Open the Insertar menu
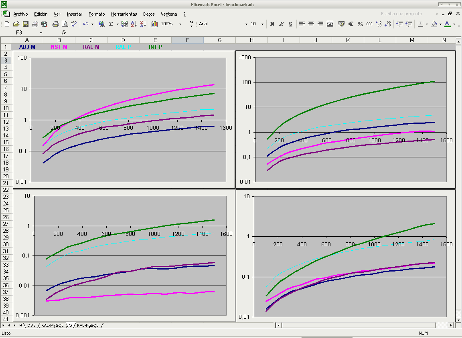462x338 pixels. [x=74, y=14]
